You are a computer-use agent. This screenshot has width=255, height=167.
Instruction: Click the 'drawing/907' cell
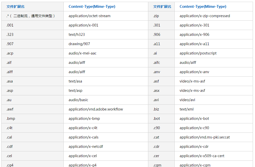coord(106,44)
